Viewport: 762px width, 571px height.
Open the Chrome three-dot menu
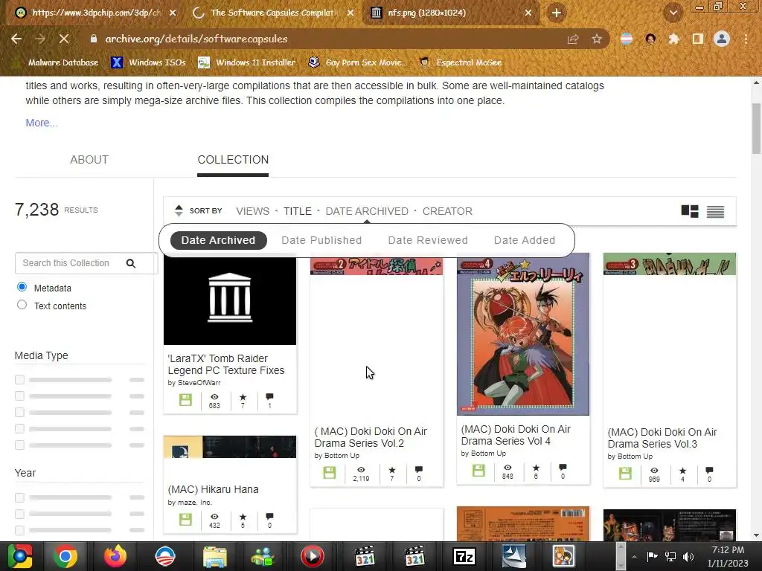[x=746, y=39]
